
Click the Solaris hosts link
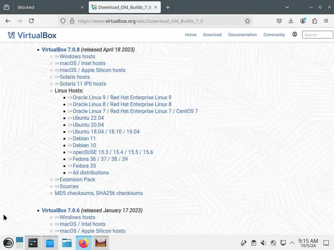(x=75, y=77)
